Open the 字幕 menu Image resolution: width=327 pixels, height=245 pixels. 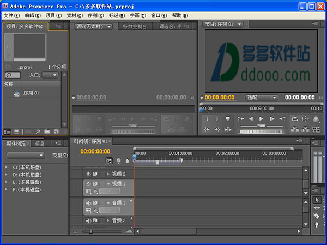[x=138, y=16]
